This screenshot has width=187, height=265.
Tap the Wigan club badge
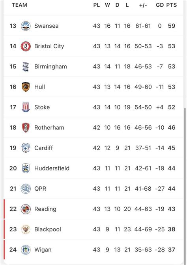pos(26,250)
